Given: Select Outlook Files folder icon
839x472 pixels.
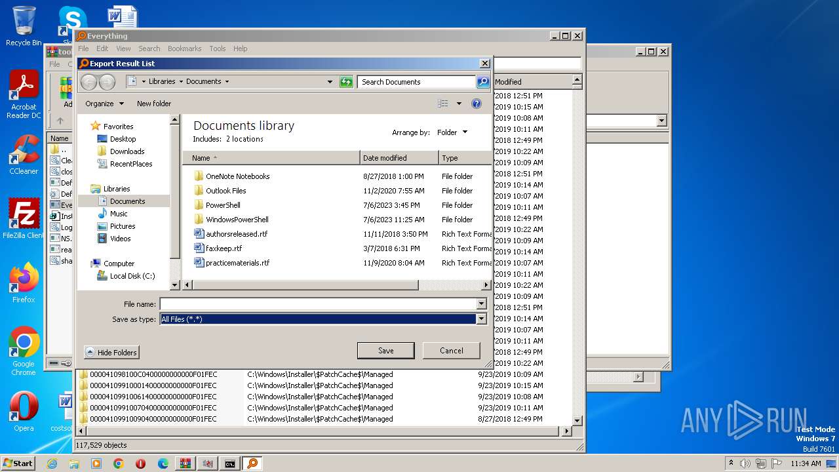Looking at the screenshot, I should [x=199, y=191].
